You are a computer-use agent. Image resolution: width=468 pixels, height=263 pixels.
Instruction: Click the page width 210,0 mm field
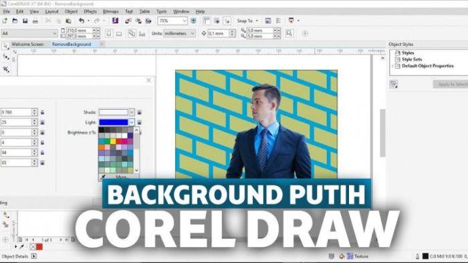[79, 31]
